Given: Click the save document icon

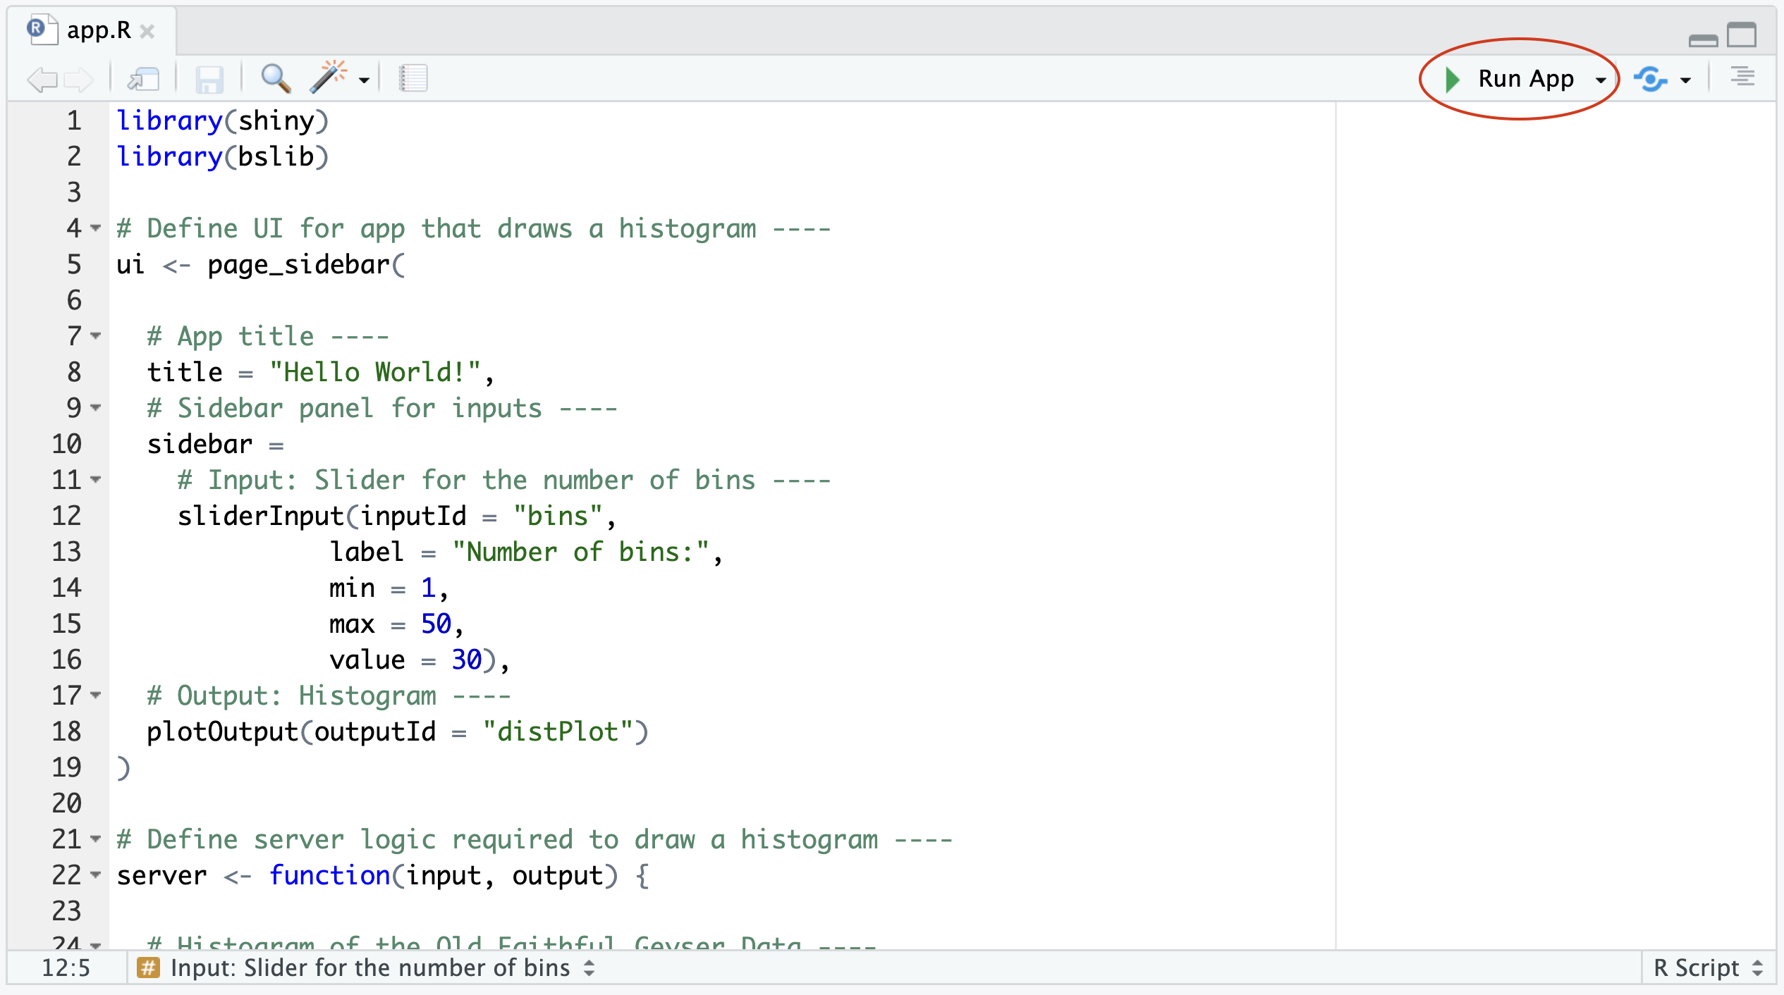Looking at the screenshot, I should click(x=209, y=79).
